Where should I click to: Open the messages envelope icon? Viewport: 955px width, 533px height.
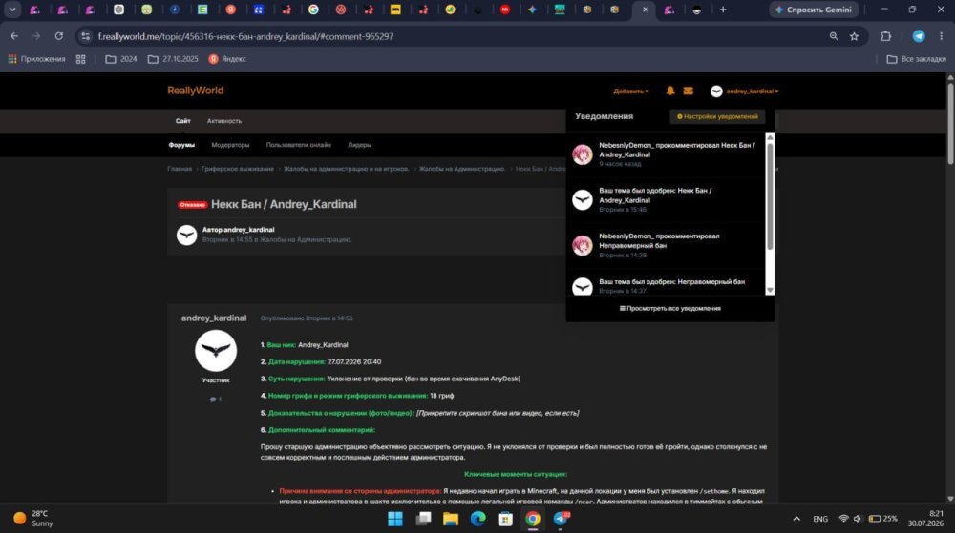tap(689, 91)
